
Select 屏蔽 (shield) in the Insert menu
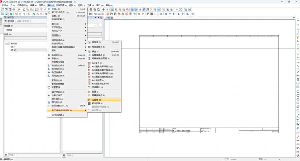coord(67,59)
